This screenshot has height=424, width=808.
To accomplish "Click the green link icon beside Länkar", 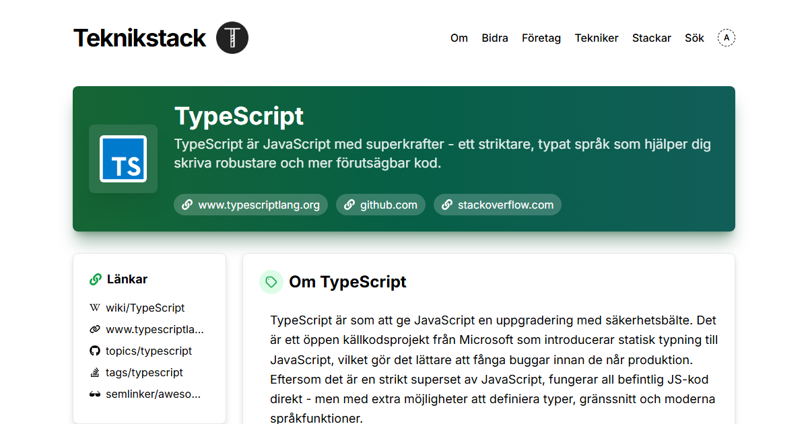I will pyautogui.click(x=96, y=279).
